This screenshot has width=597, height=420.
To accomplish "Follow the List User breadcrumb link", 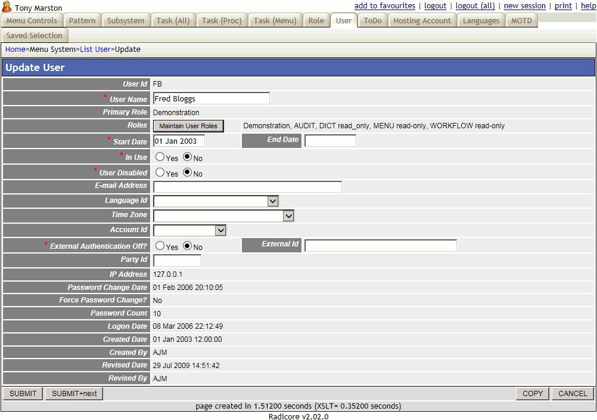I will point(95,49).
